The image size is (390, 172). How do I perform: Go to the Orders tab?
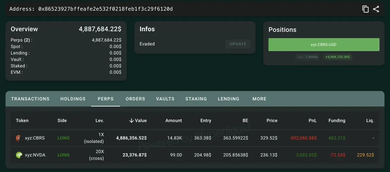[x=136, y=99]
